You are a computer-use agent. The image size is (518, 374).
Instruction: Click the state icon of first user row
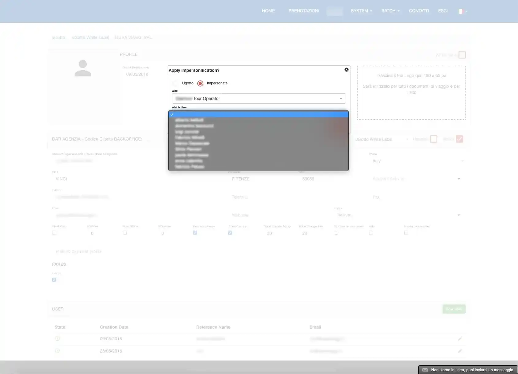(x=57, y=338)
